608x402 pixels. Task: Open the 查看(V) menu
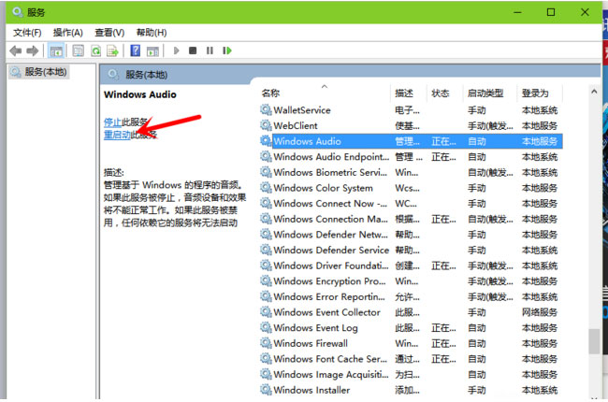coord(109,33)
